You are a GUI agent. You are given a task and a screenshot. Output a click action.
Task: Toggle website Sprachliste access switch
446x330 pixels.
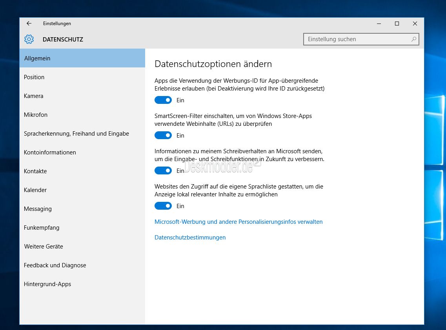click(163, 206)
